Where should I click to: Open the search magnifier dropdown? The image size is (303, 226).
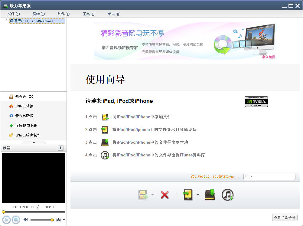(249, 176)
